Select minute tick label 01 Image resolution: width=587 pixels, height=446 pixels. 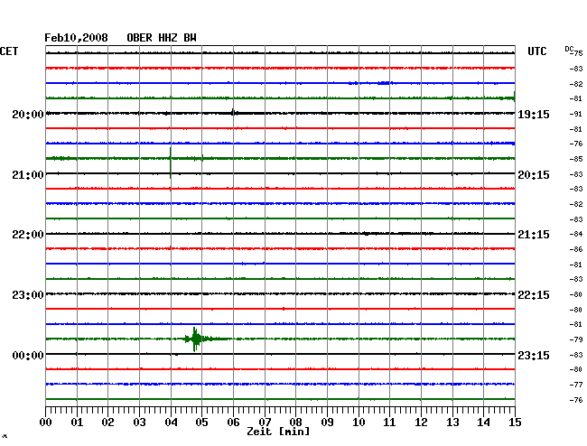(77, 423)
